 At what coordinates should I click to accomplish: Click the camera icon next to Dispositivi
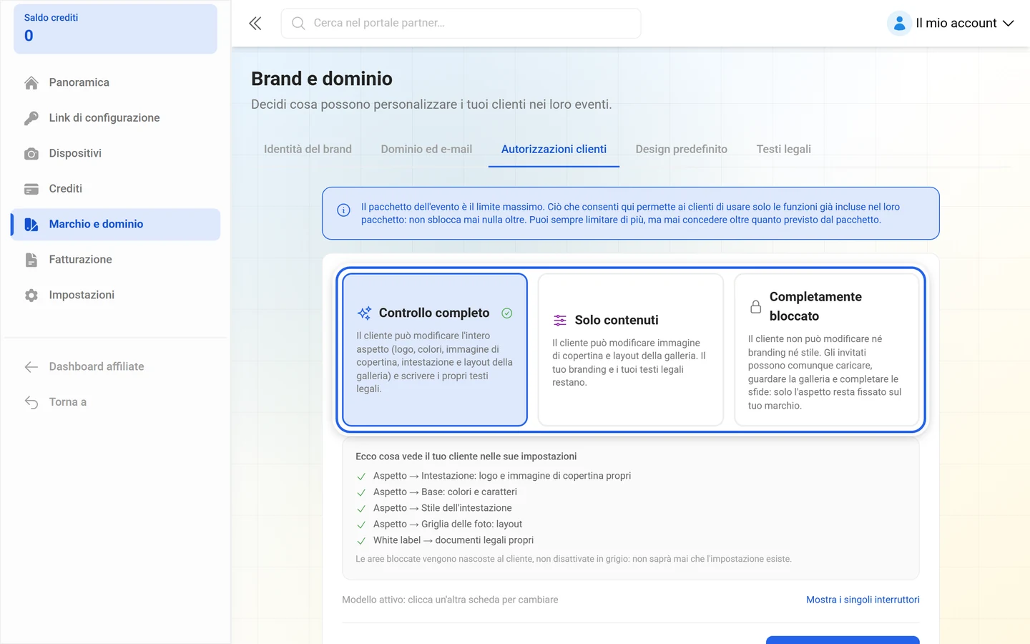31,154
